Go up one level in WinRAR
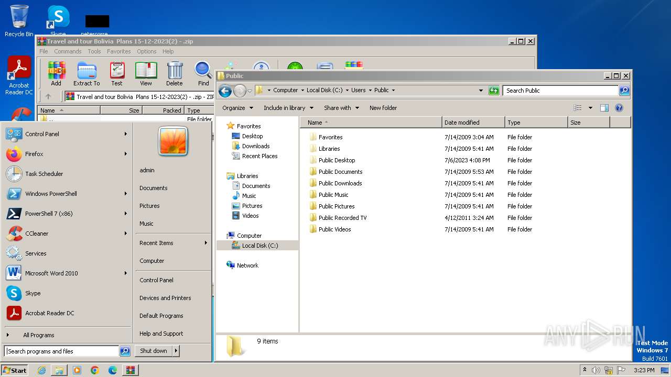This screenshot has height=377, width=671. pyautogui.click(x=48, y=96)
